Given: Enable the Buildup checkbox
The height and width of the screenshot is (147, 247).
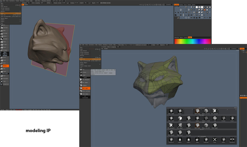Looking at the screenshot, I should tap(46, 3).
